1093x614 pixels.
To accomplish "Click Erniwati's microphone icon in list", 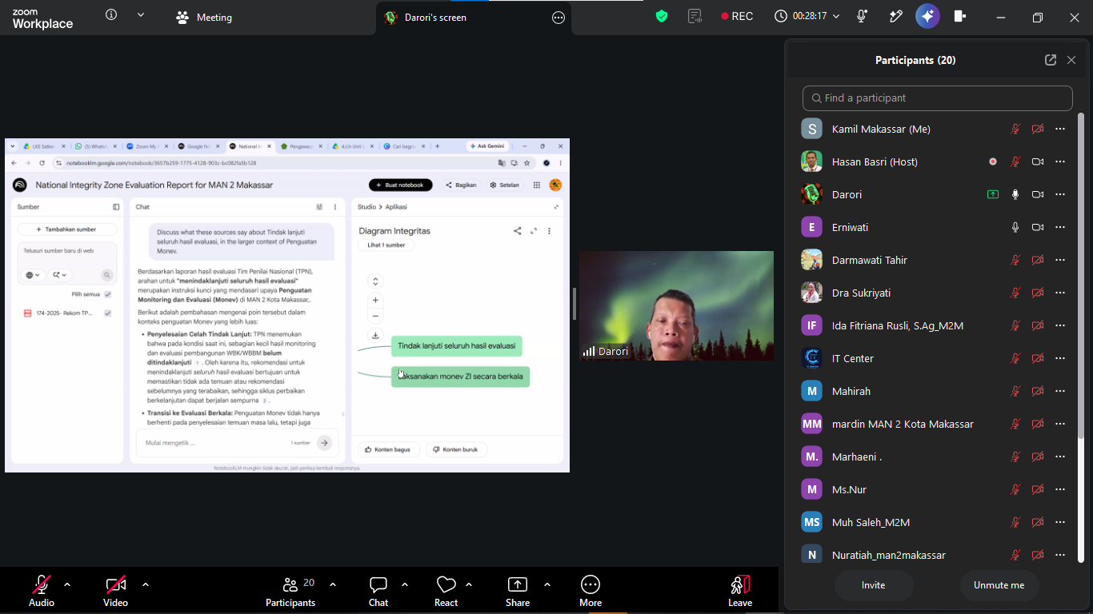I will click(x=1015, y=227).
